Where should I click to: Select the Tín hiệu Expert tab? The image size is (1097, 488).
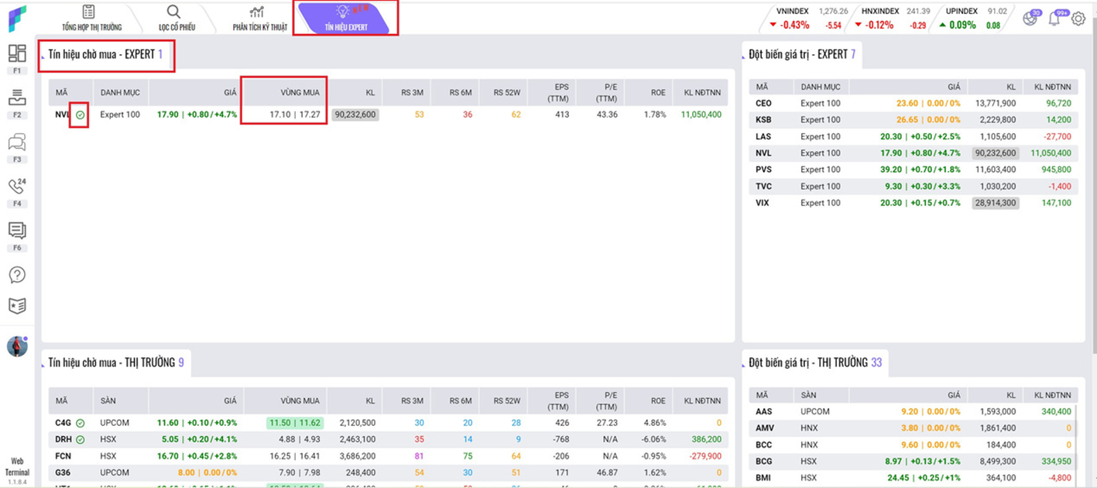tap(346, 19)
